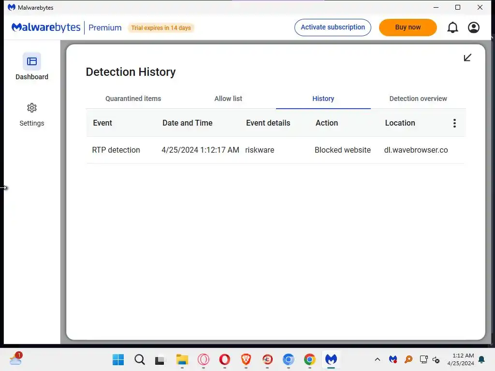Viewport: 495px width, 371px height.
Task: Open Brave browser from taskbar
Action: [246, 359]
